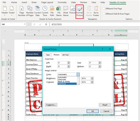Choose Grayscale in the color list
140x121 pixels.
[x=67, y=79]
